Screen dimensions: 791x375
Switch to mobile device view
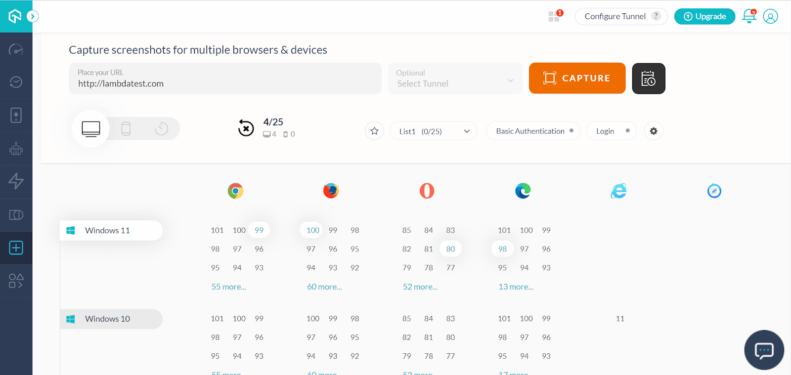coord(126,128)
